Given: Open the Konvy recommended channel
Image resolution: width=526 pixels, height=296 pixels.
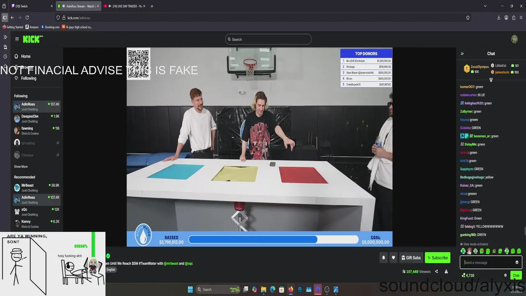Looking at the screenshot, I should coord(37,224).
